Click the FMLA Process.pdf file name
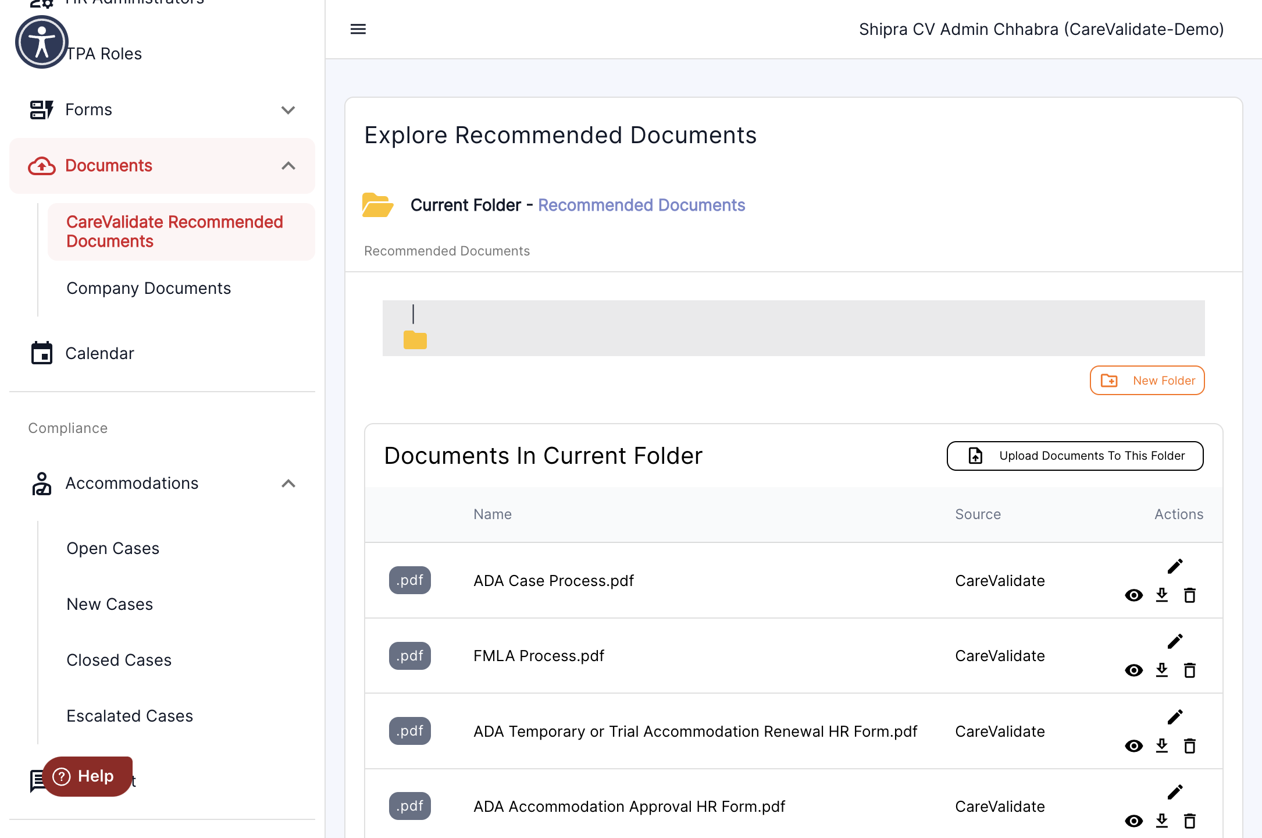1262x838 pixels. (x=539, y=656)
